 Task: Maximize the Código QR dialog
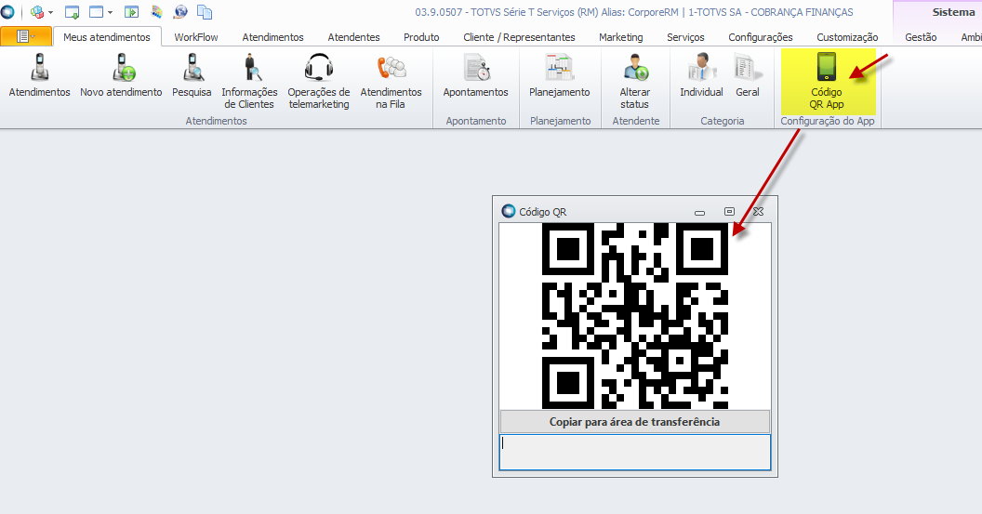(729, 212)
